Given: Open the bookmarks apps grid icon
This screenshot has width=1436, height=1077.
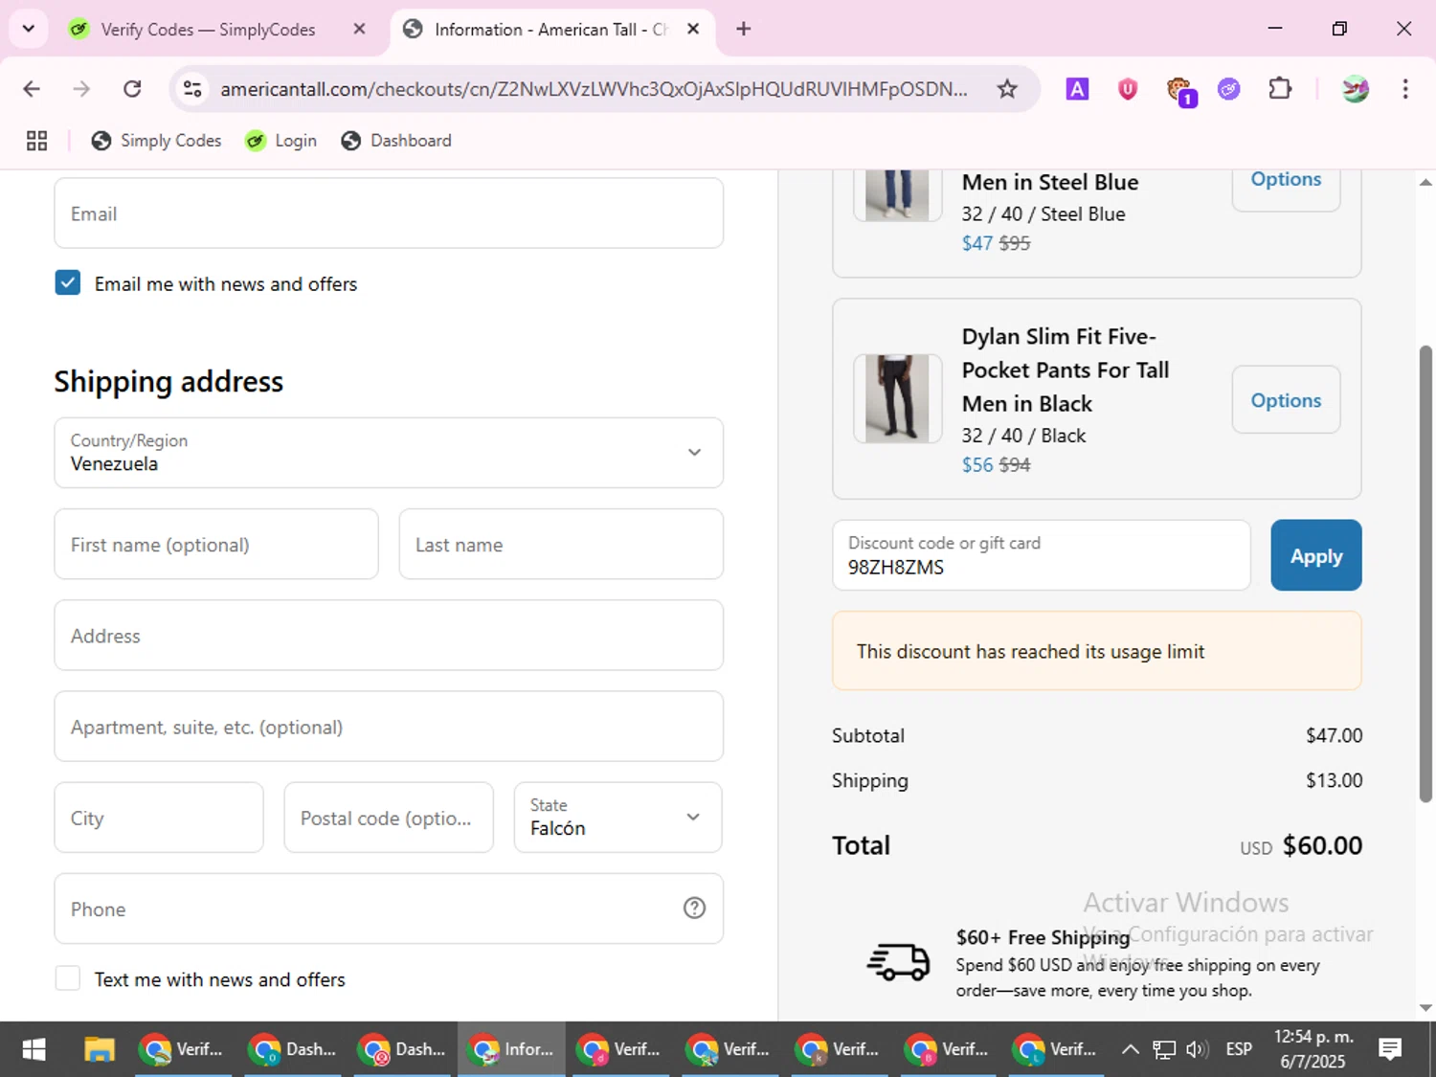Looking at the screenshot, I should tap(36, 141).
